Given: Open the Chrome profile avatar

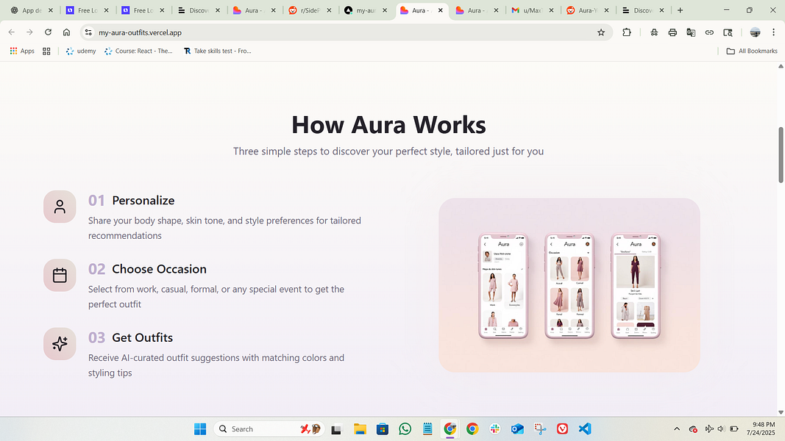Looking at the screenshot, I should (755, 32).
